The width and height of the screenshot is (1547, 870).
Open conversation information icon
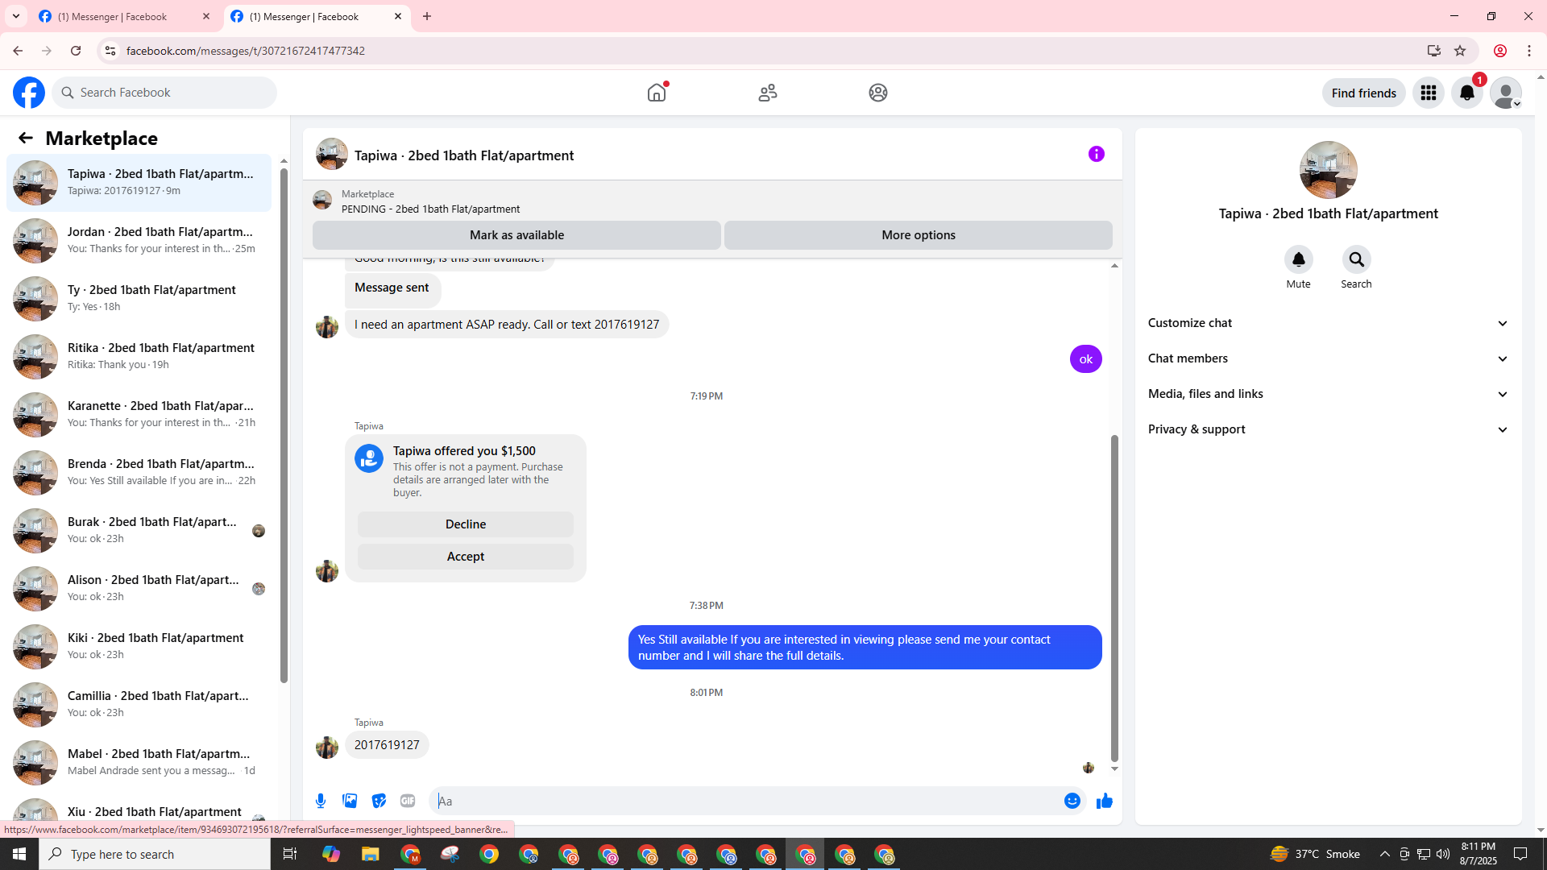[x=1097, y=154]
